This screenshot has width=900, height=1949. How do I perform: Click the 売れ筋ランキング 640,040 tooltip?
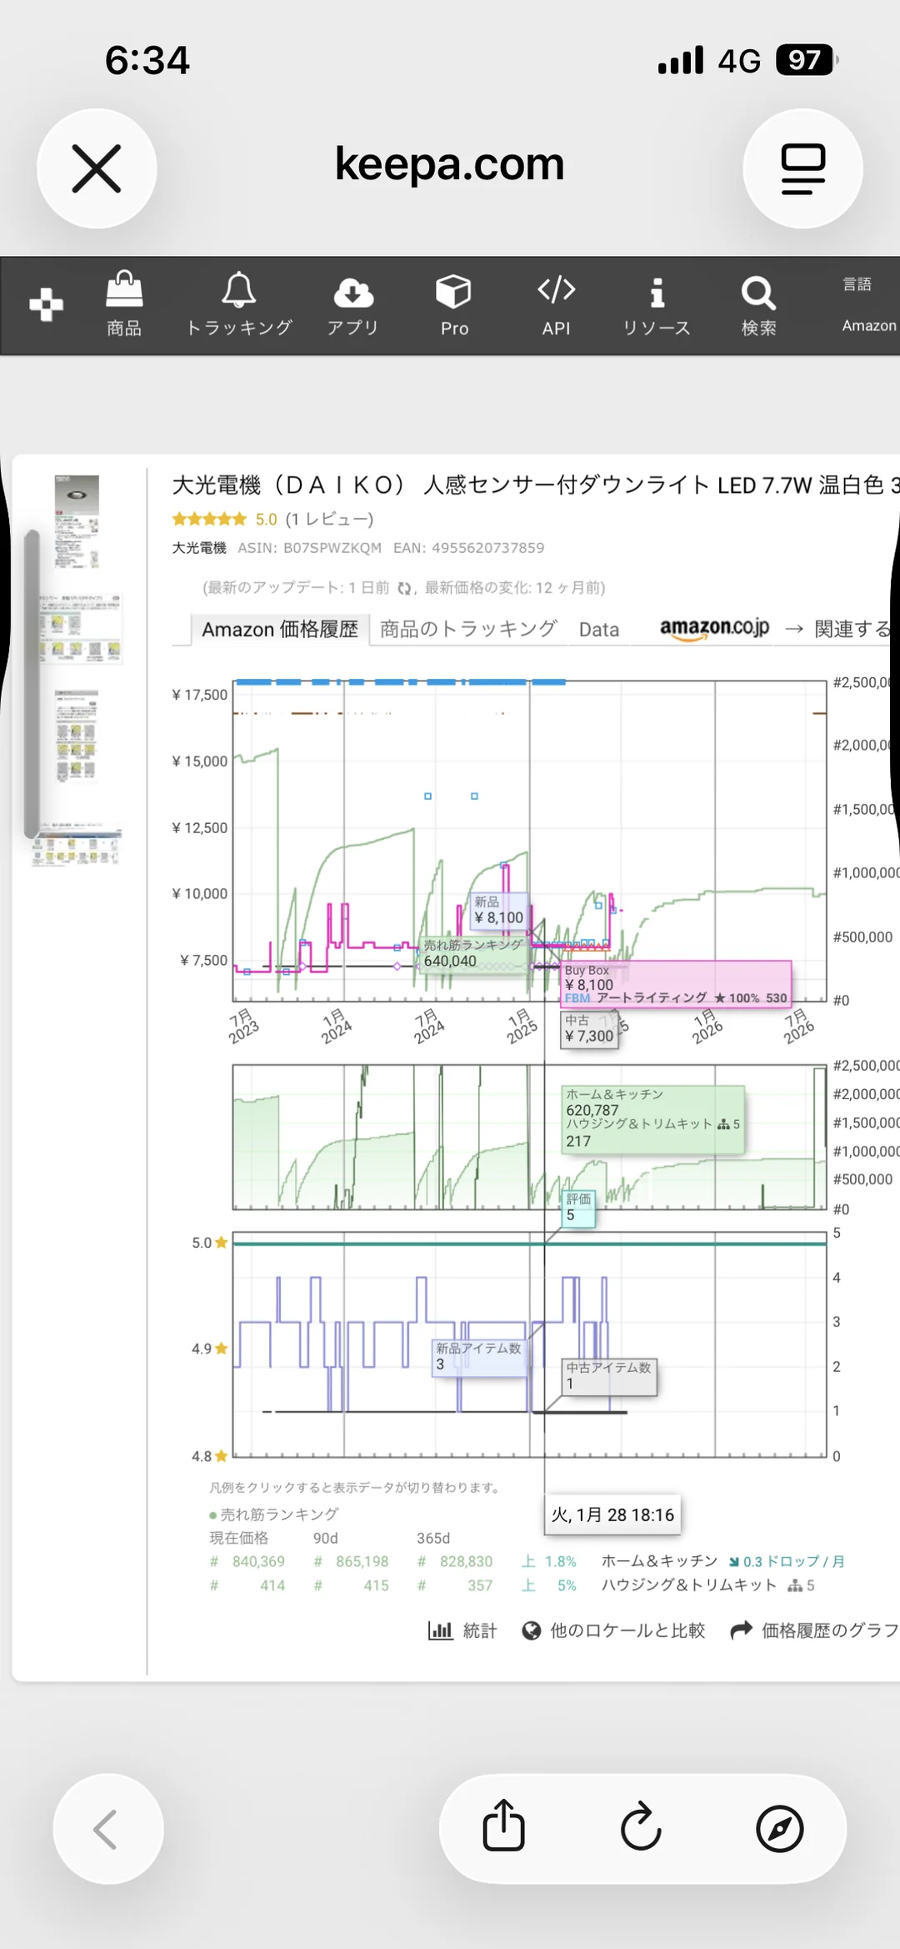(x=473, y=953)
